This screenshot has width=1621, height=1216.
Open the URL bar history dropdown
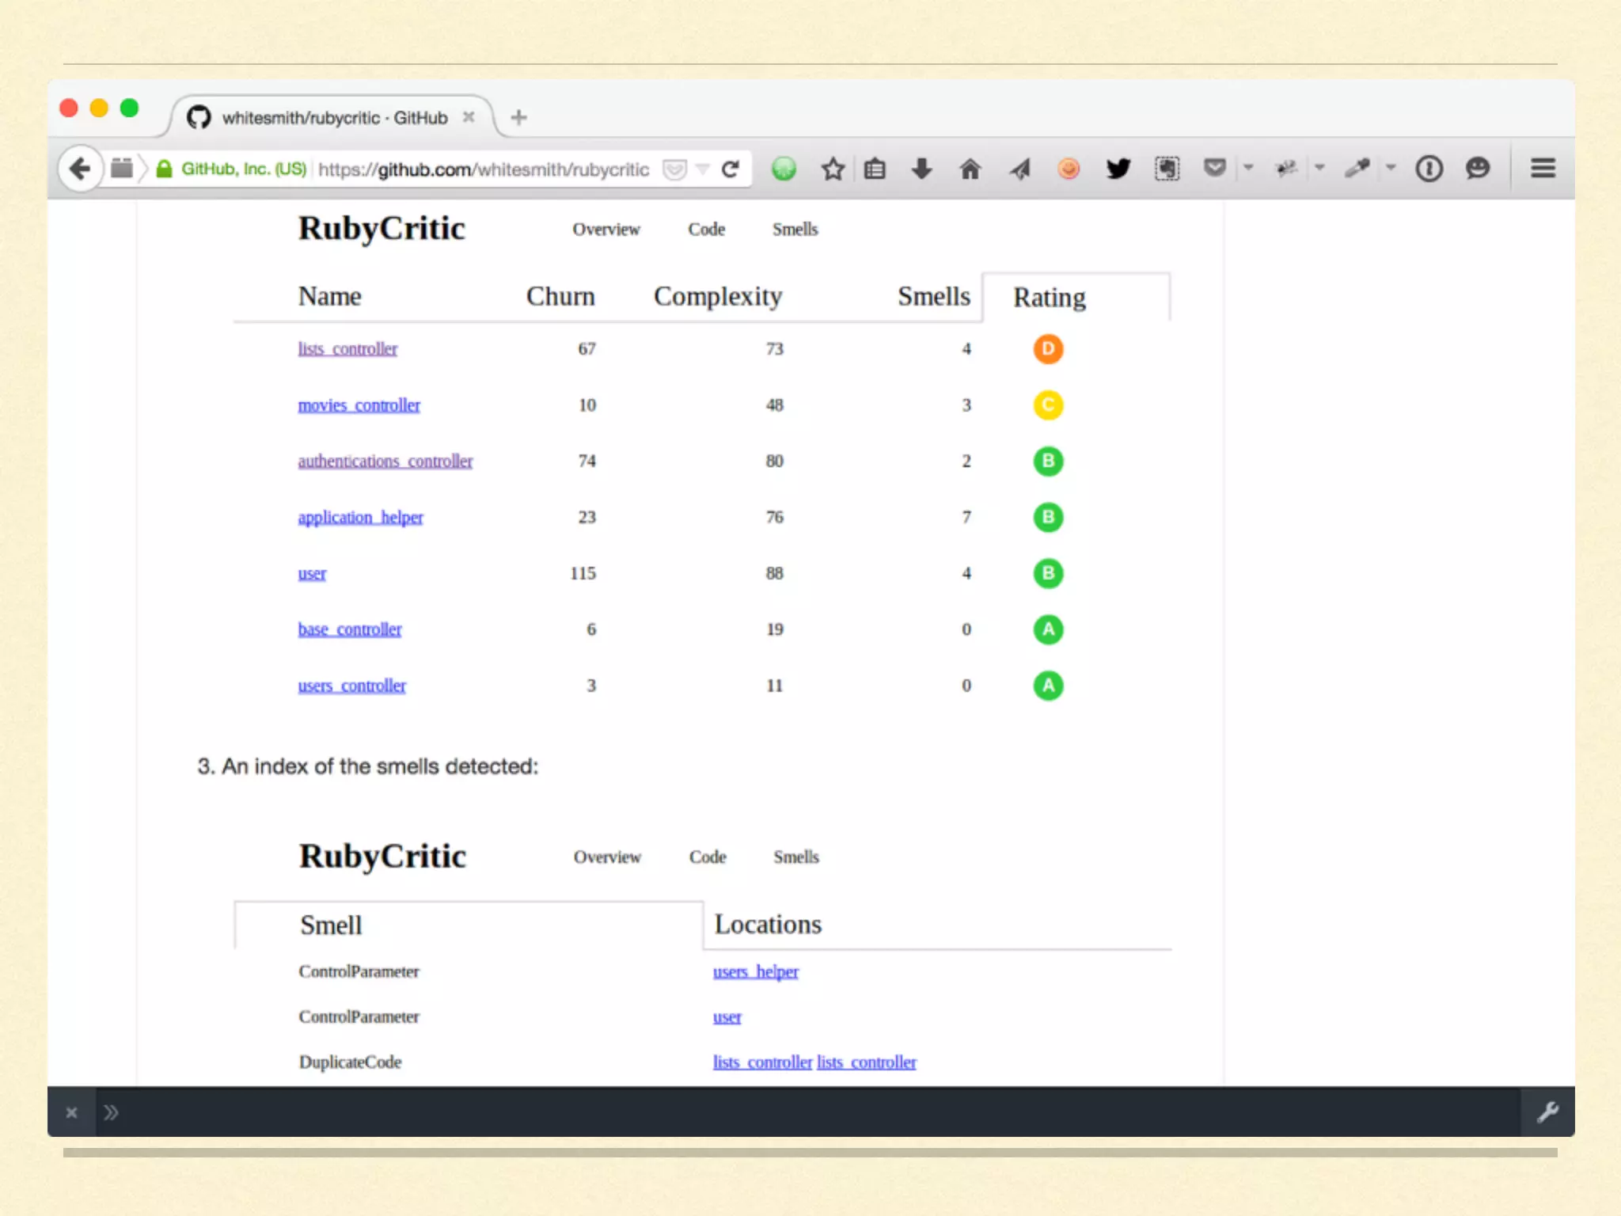tap(702, 169)
